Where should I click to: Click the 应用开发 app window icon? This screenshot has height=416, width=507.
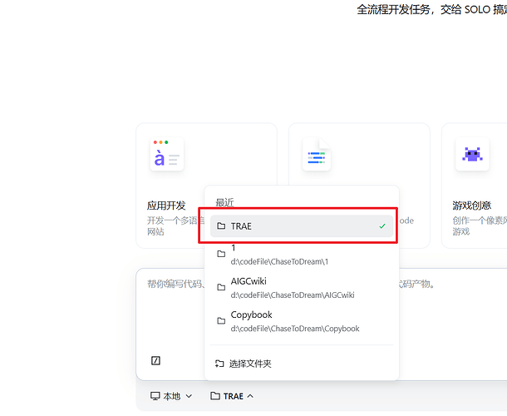coord(167,154)
